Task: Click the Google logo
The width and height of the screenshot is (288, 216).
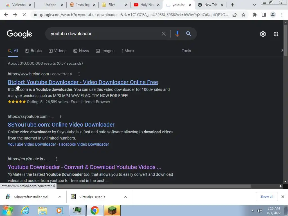Action: coord(19,34)
